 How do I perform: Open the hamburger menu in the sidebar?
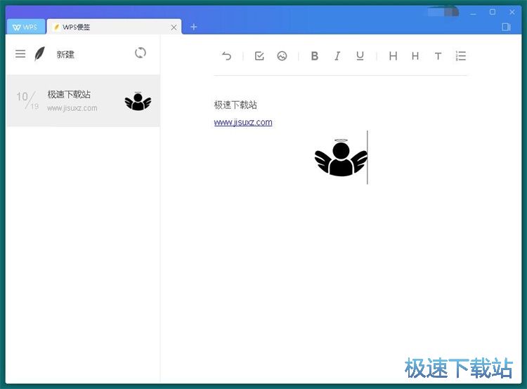click(20, 54)
